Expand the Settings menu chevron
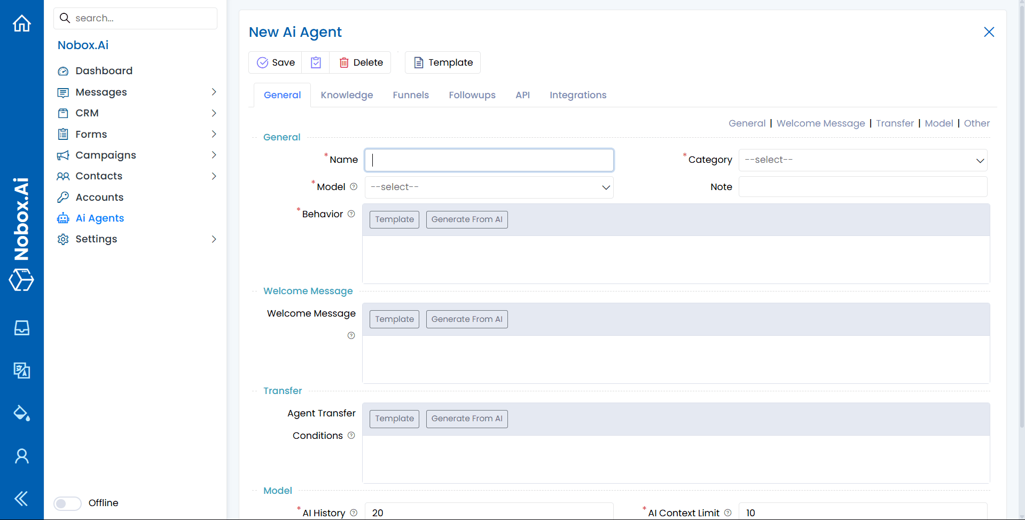Screen dimensions: 1025x520 tap(214, 239)
